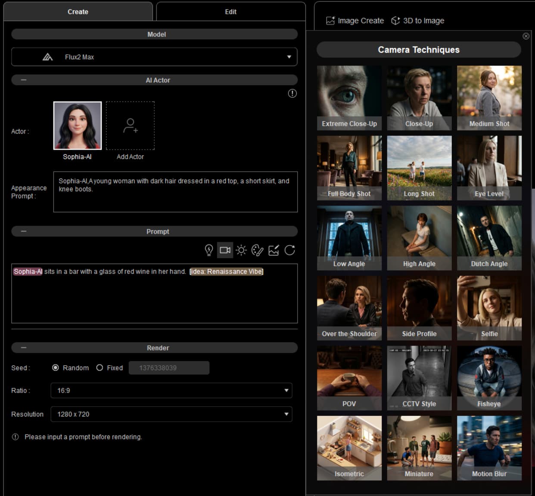535x496 pixels.
Task: Choose the Dutch Angle camera technique
Action: [489, 238]
